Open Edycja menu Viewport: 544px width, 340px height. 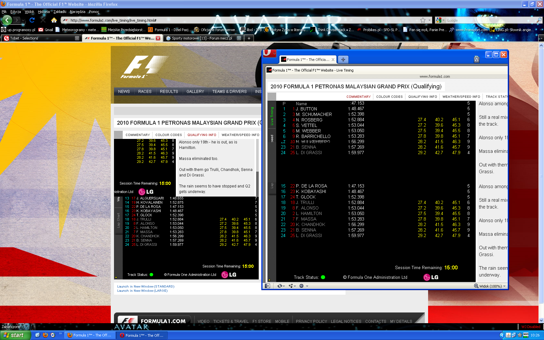[x=16, y=12]
